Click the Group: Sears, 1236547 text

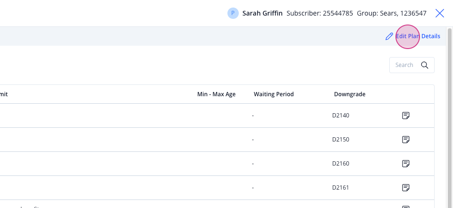(x=392, y=13)
